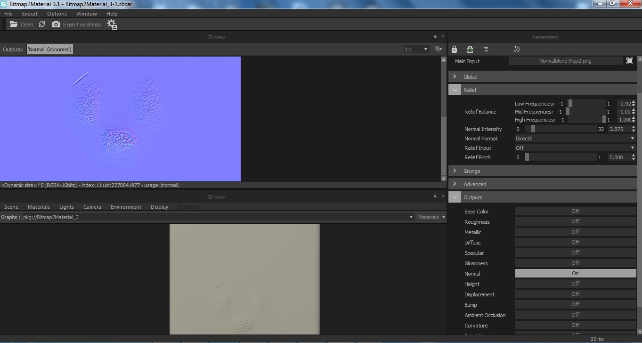The height and width of the screenshot is (343, 642).
Task: Open the Graphs package dropdown
Action: pyautogui.click(x=218, y=217)
